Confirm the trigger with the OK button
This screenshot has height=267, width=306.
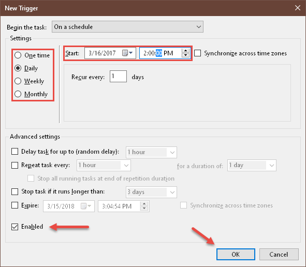click(x=236, y=255)
